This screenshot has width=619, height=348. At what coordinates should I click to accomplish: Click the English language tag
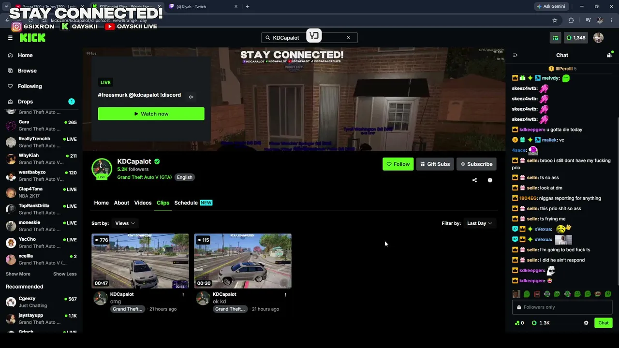tap(185, 177)
